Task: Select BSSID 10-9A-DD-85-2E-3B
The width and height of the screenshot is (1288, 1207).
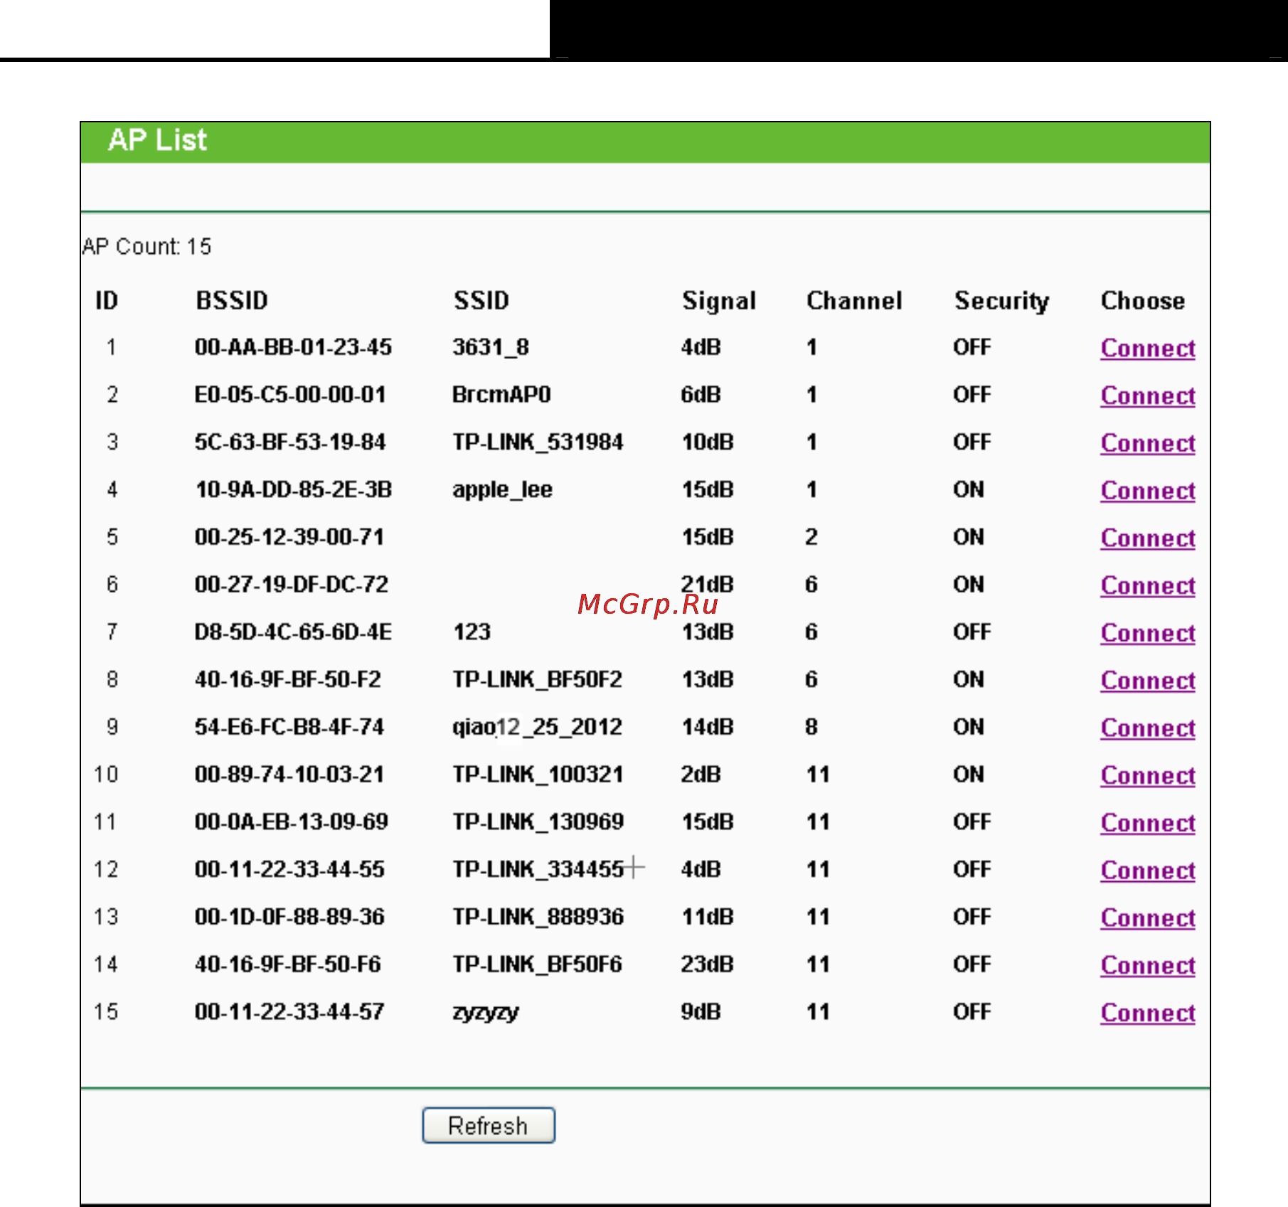Action: coord(294,489)
